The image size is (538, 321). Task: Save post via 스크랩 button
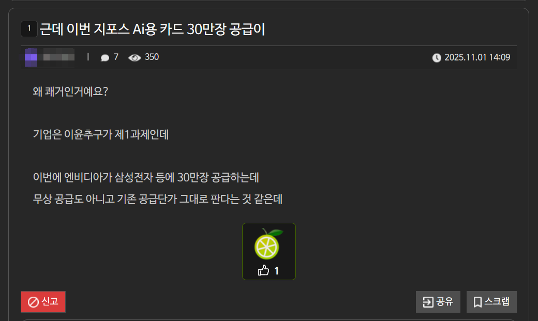pyautogui.click(x=491, y=302)
